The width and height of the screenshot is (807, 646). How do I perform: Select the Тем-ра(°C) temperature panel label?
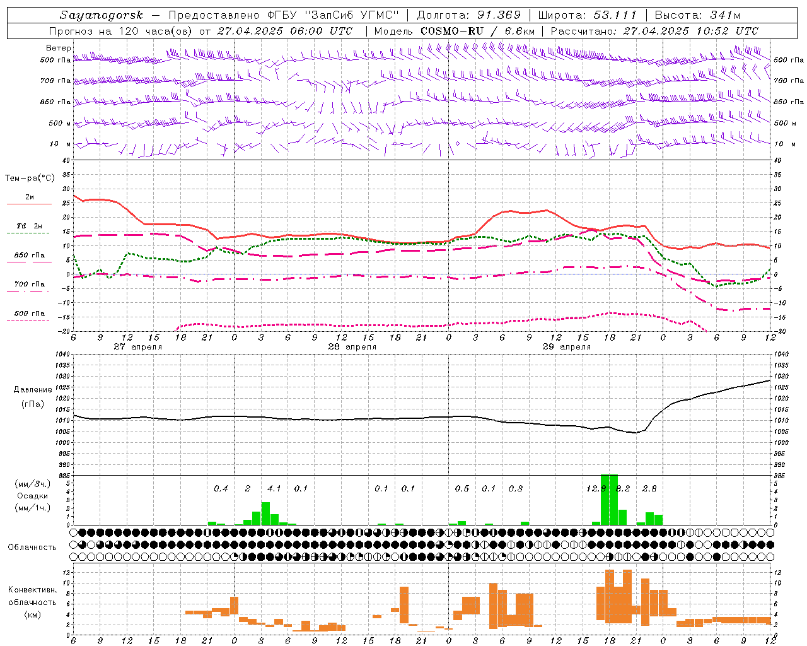click(30, 179)
